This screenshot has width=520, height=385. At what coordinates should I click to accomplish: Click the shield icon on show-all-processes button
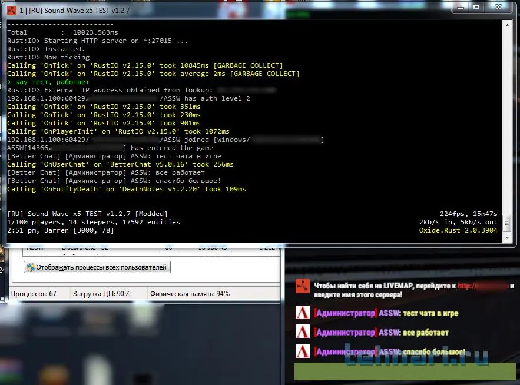click(31, 267)
